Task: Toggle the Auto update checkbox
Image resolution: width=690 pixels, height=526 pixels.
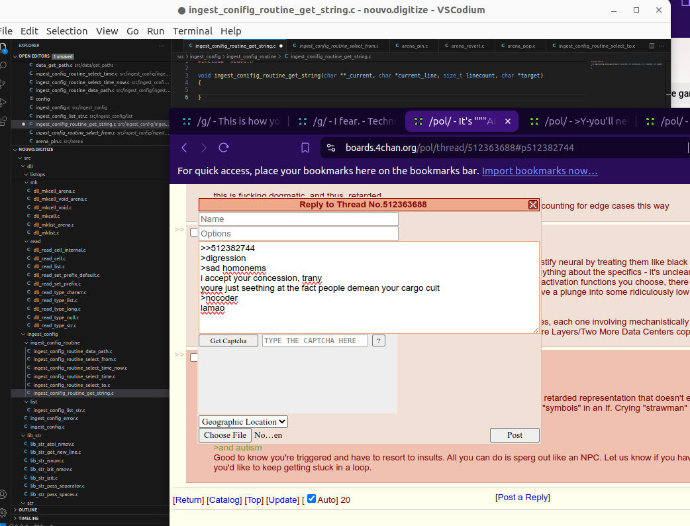Action: point(311,499)
